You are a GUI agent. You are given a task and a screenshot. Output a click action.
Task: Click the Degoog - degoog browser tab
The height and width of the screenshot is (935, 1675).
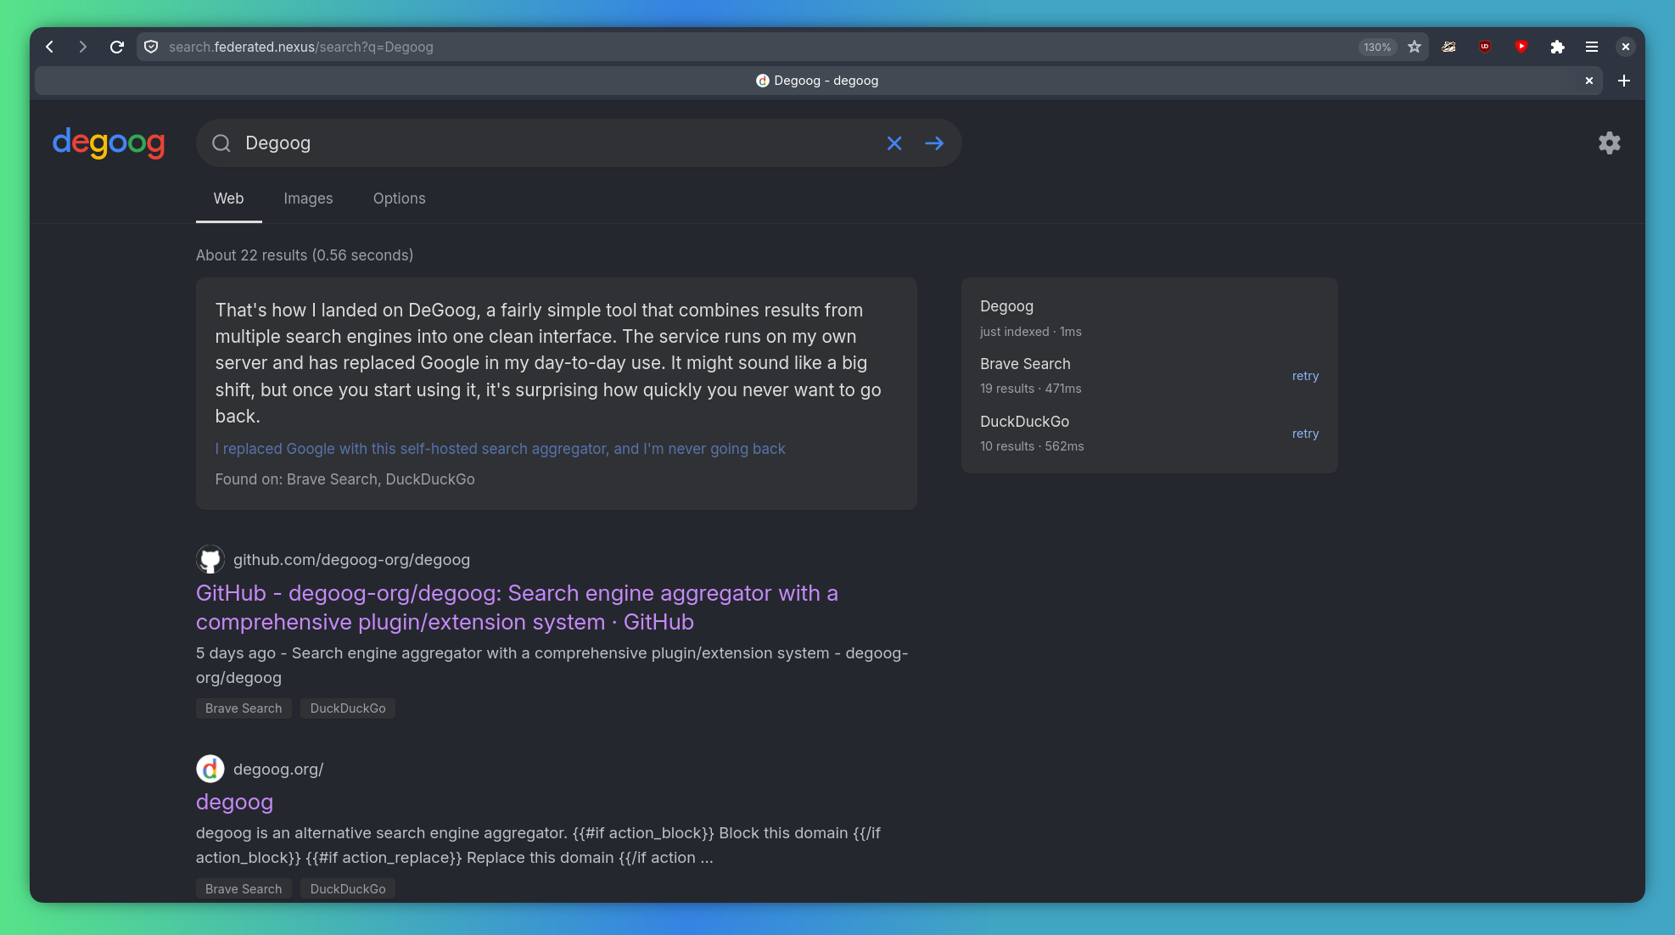tap(818, 81)
